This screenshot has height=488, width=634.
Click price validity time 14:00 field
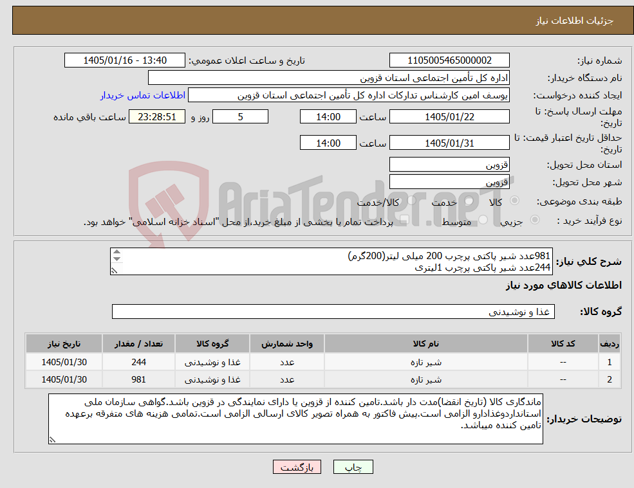point(328,143)
